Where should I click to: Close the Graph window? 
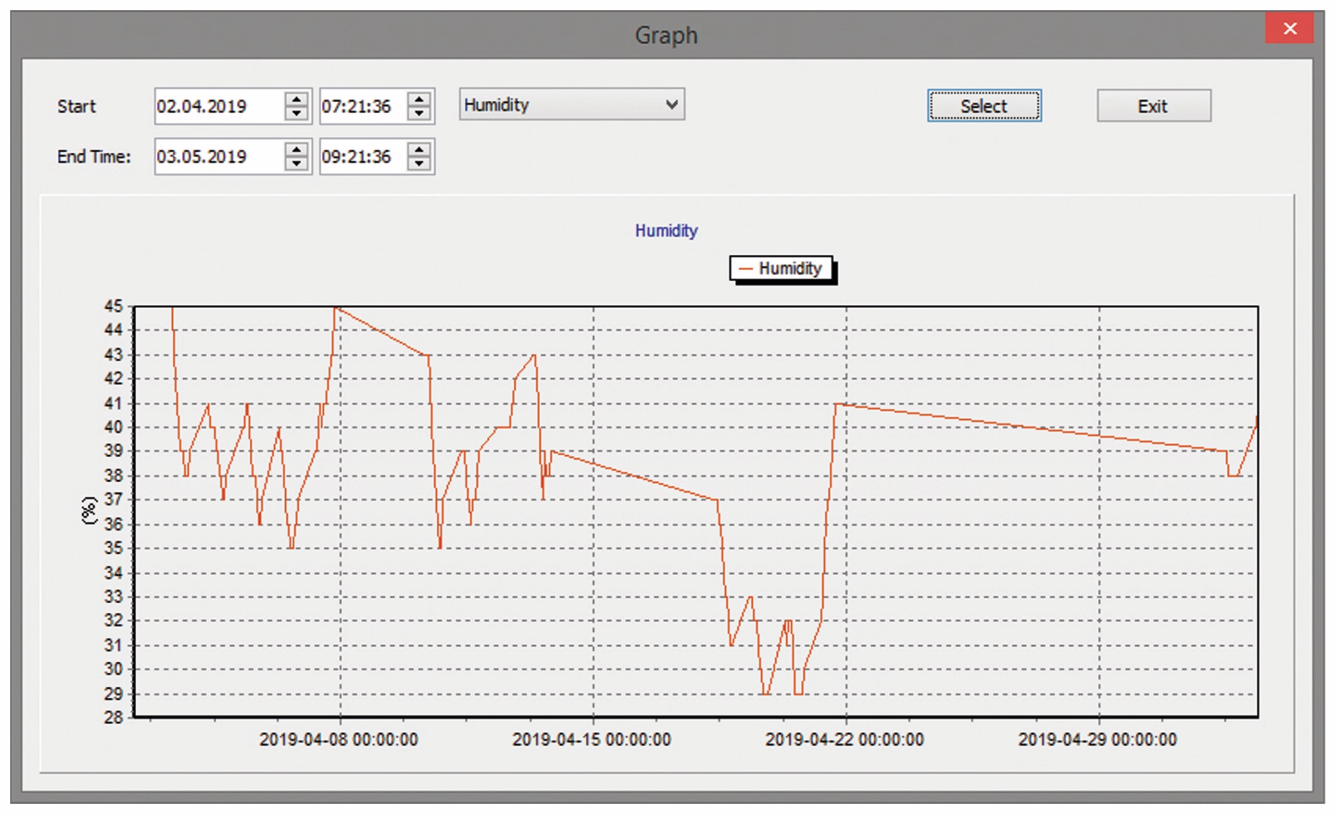coord(1289,28)
